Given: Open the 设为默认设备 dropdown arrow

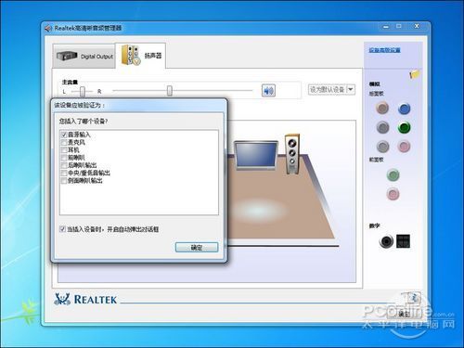Looking at the screenshot, I should 351,89.
